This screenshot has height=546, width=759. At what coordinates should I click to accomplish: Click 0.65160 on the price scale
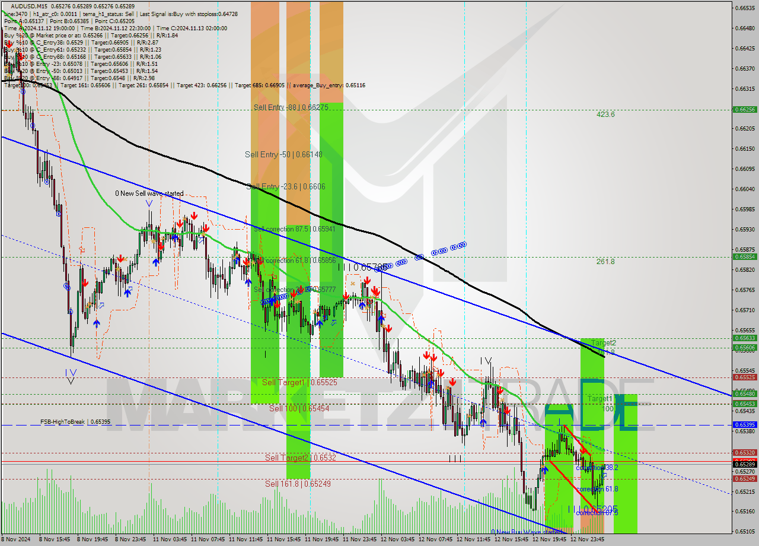[x=744, y=512]
